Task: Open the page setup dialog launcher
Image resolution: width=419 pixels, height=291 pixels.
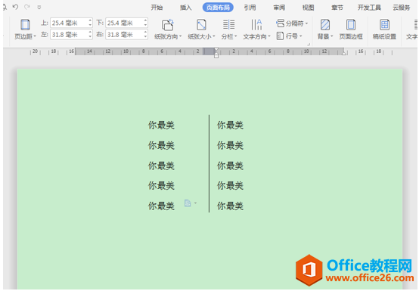Action: point(309,44)
